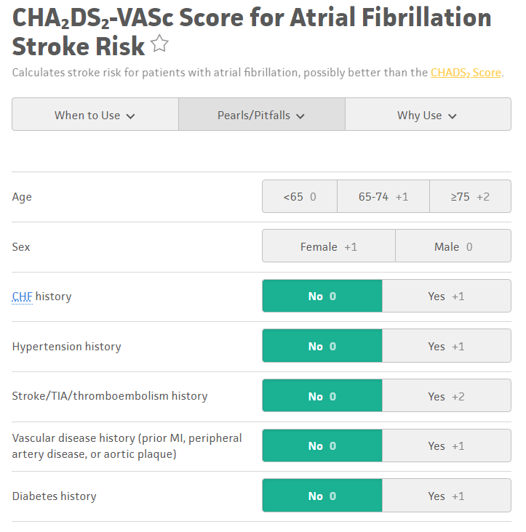This screenshot has width=526, height=532.
Task: Select age 75 or older option
Action: click(x=470, y=197)
